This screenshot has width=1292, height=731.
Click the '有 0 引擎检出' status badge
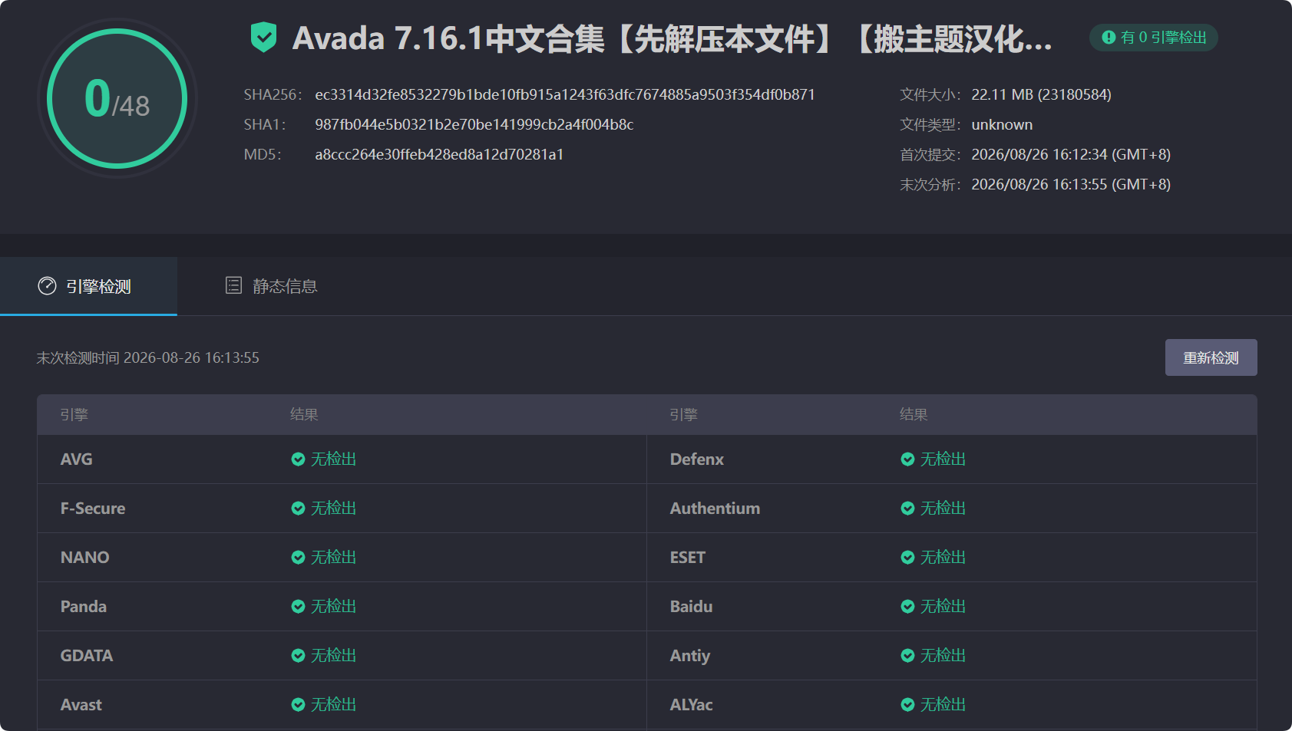tap(1153, 38)
